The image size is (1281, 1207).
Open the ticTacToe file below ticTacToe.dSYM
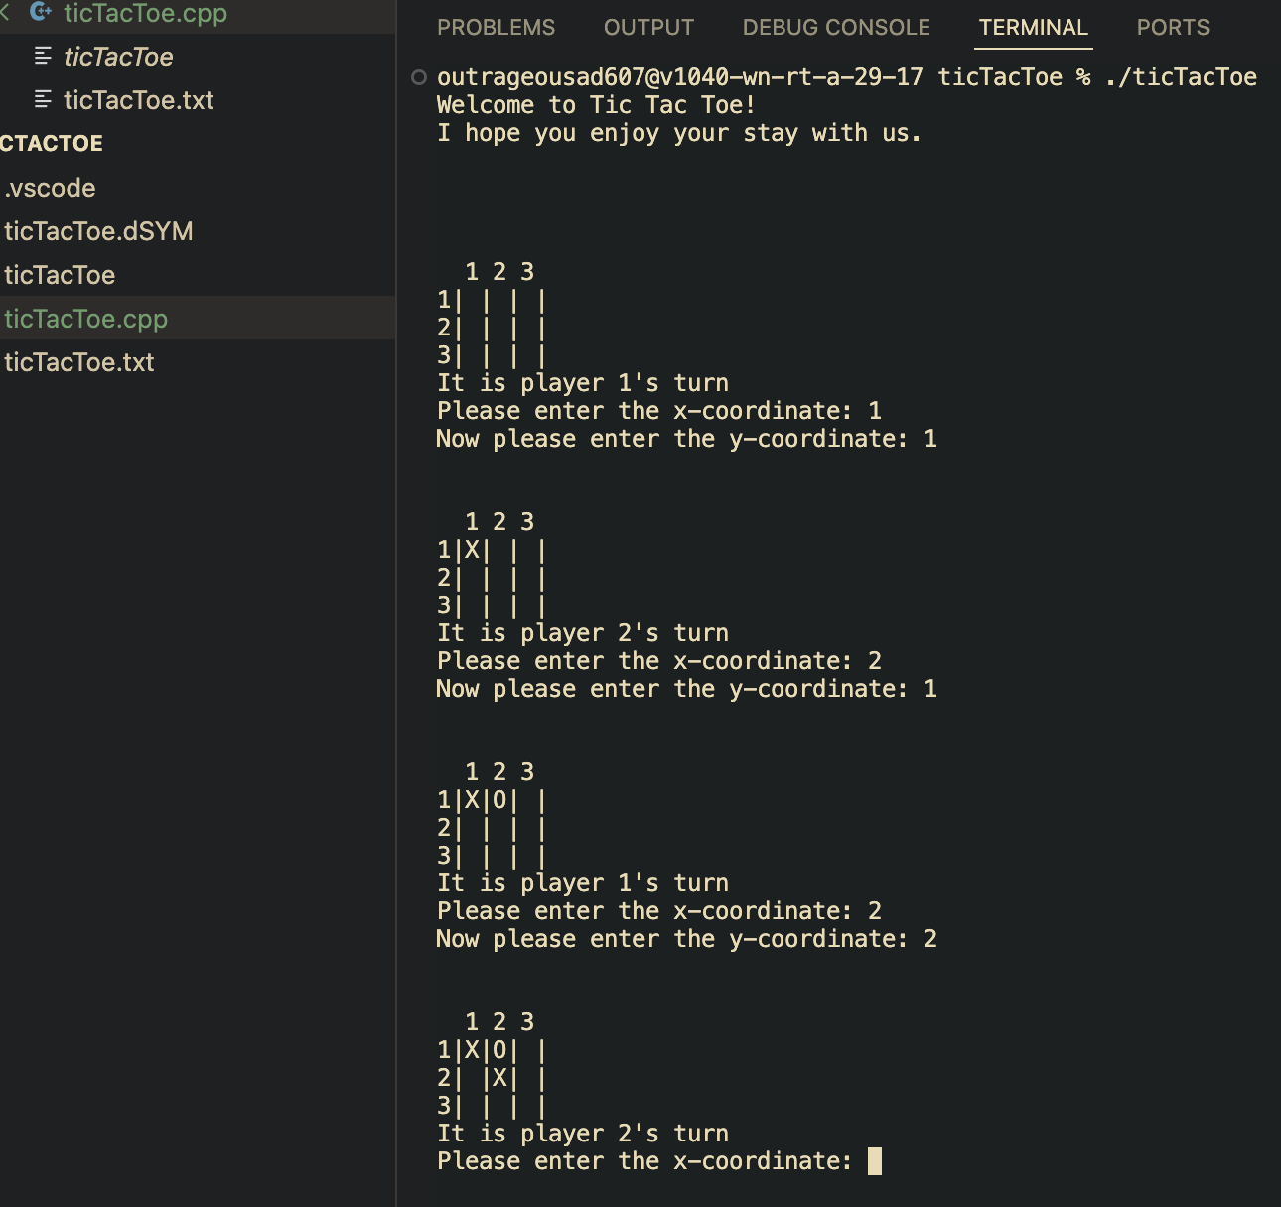tap(60, 275)
